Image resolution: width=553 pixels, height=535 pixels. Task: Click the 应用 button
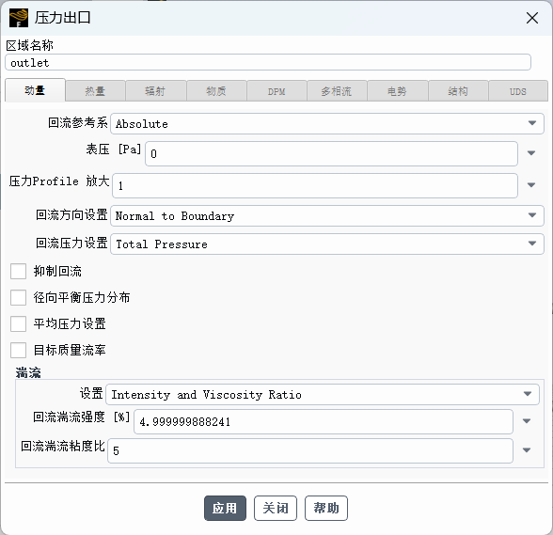(225, 508)
